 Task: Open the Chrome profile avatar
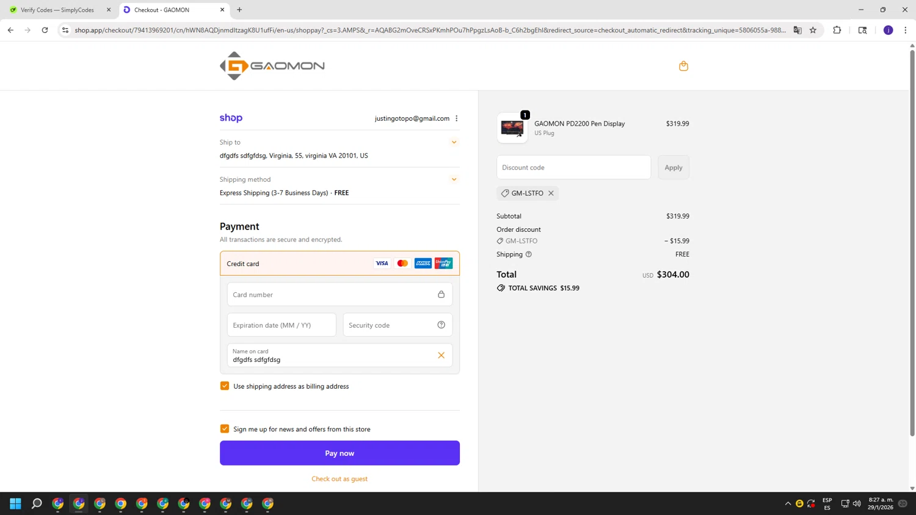888,30
